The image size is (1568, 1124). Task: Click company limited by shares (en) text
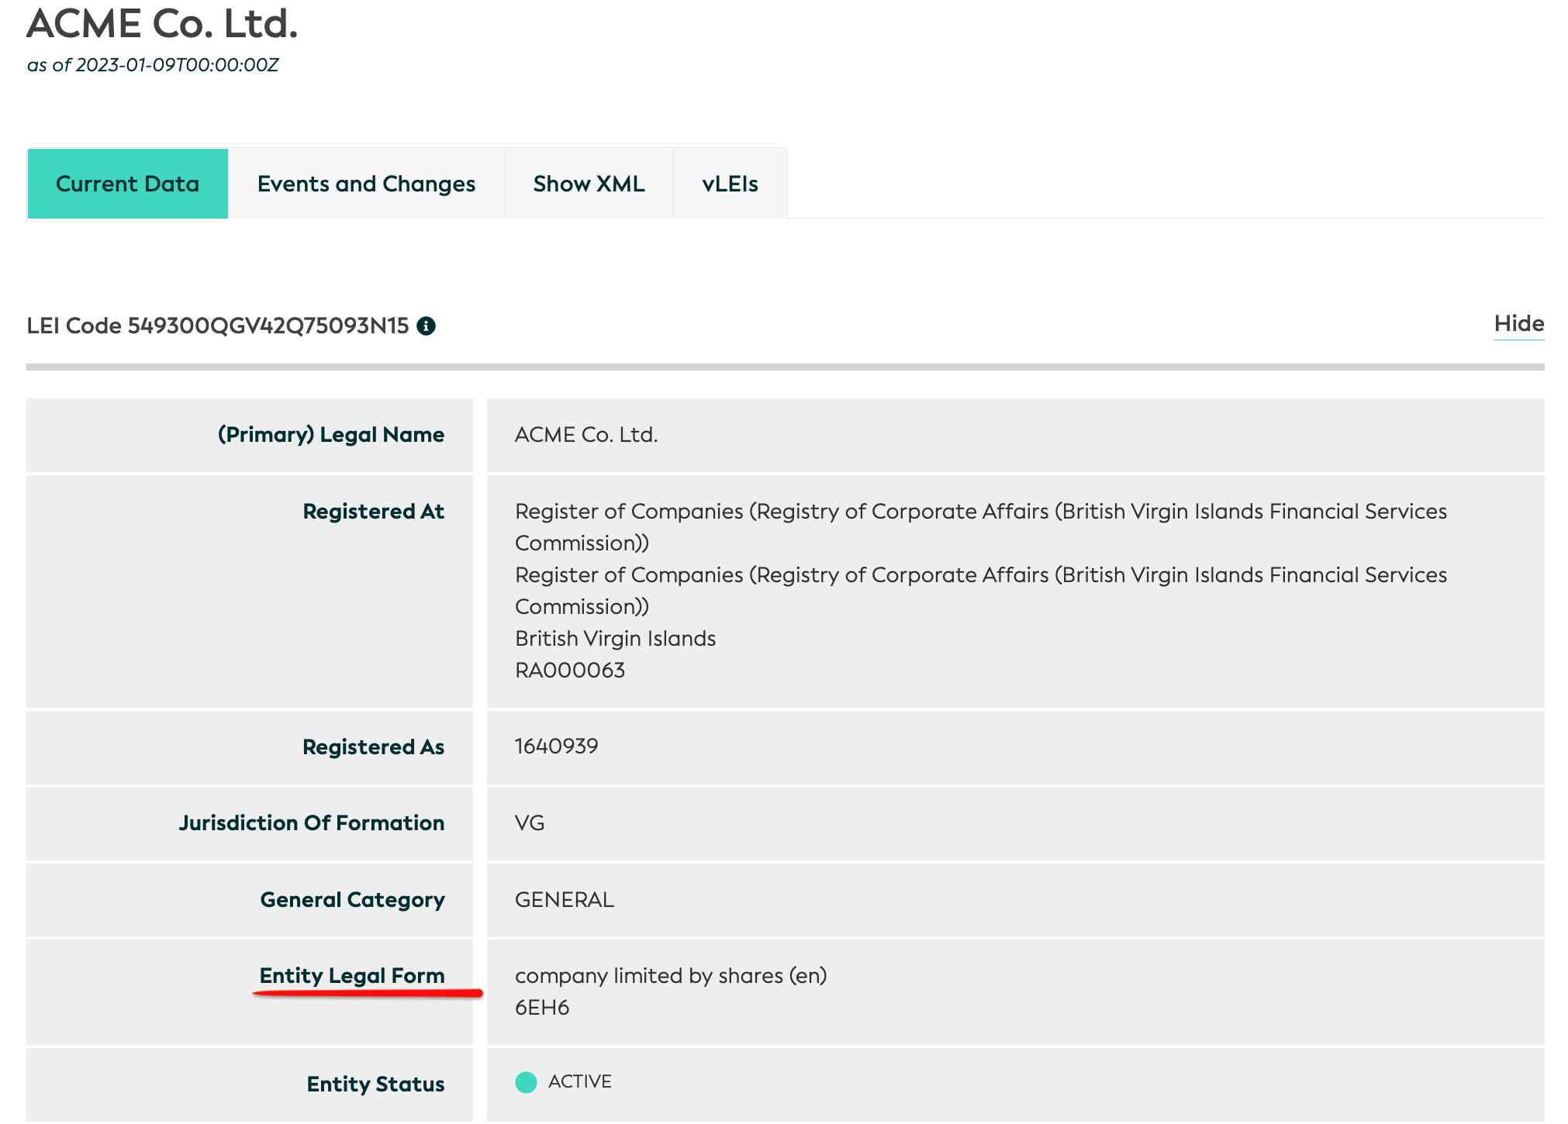pos(671,976)
